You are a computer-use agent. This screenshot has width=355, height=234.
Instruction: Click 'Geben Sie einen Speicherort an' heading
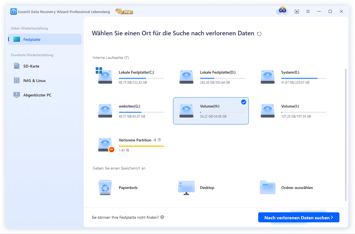click(x=119, y=168)
